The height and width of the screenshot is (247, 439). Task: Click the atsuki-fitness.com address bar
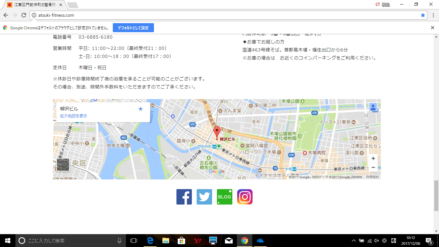coord(225,15)
